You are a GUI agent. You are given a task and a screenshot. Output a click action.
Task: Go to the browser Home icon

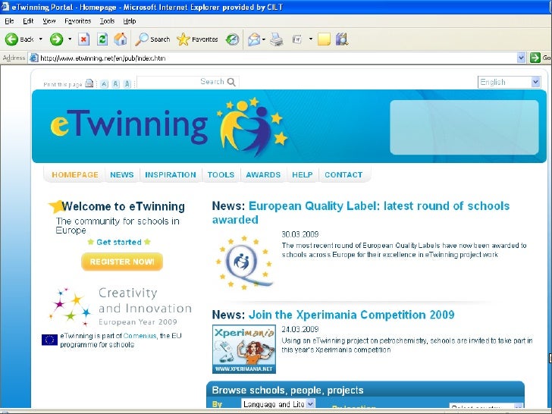[121, 39]
